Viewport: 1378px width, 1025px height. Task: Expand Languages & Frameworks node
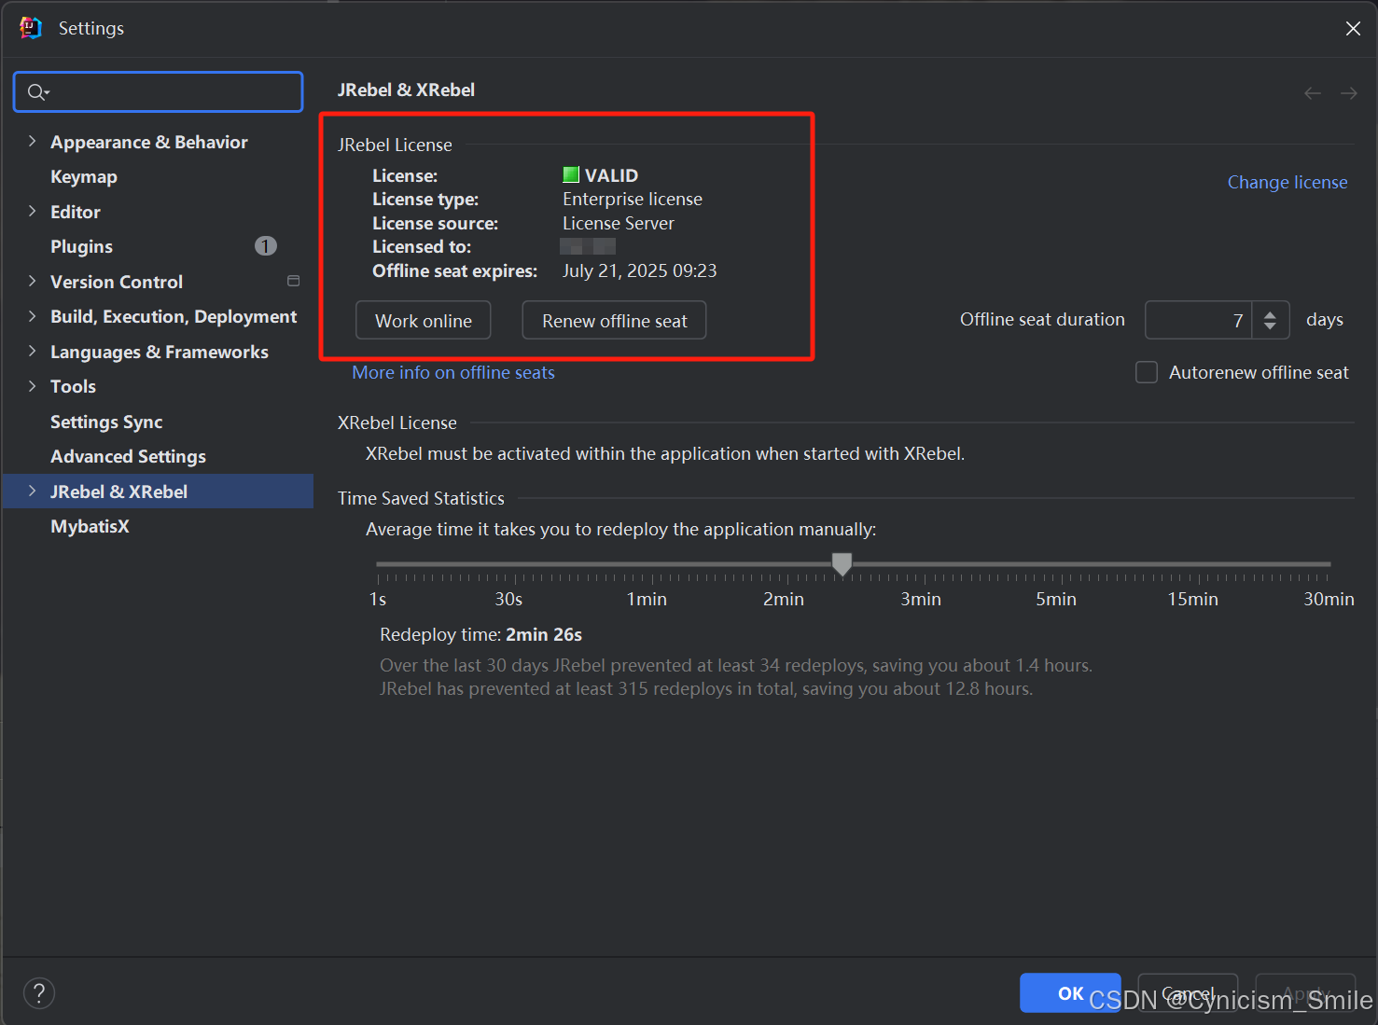point(32,351)
